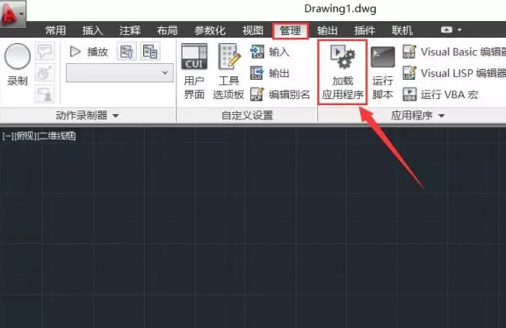The width and height of the screenshot is (506, 328).
Task: Click the Import (输入) customization button
Action: pos(270,52)
